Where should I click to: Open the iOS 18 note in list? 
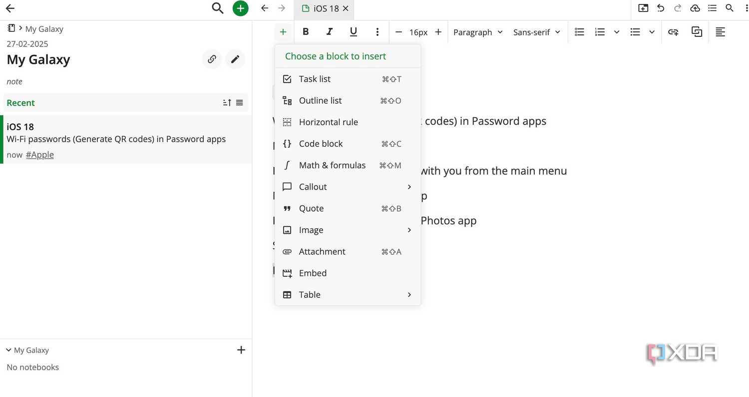click(127, 140)
